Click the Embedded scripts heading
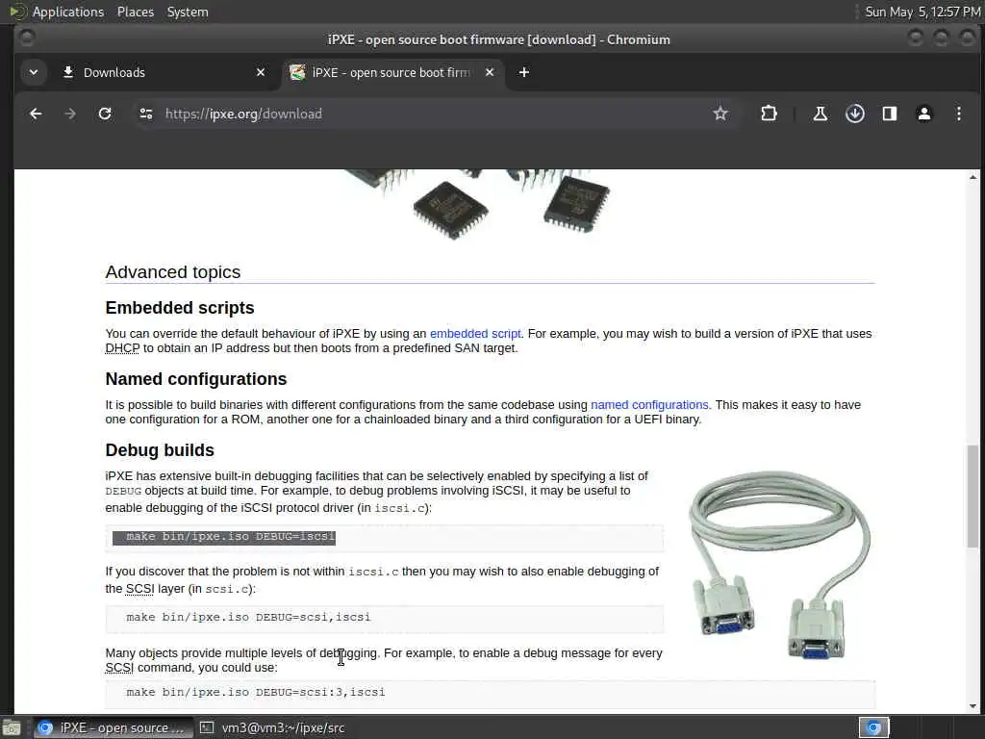 [180, 308]
